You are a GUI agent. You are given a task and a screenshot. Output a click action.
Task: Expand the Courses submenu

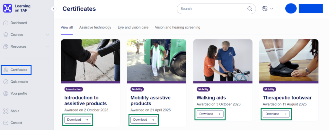point(47,35)
